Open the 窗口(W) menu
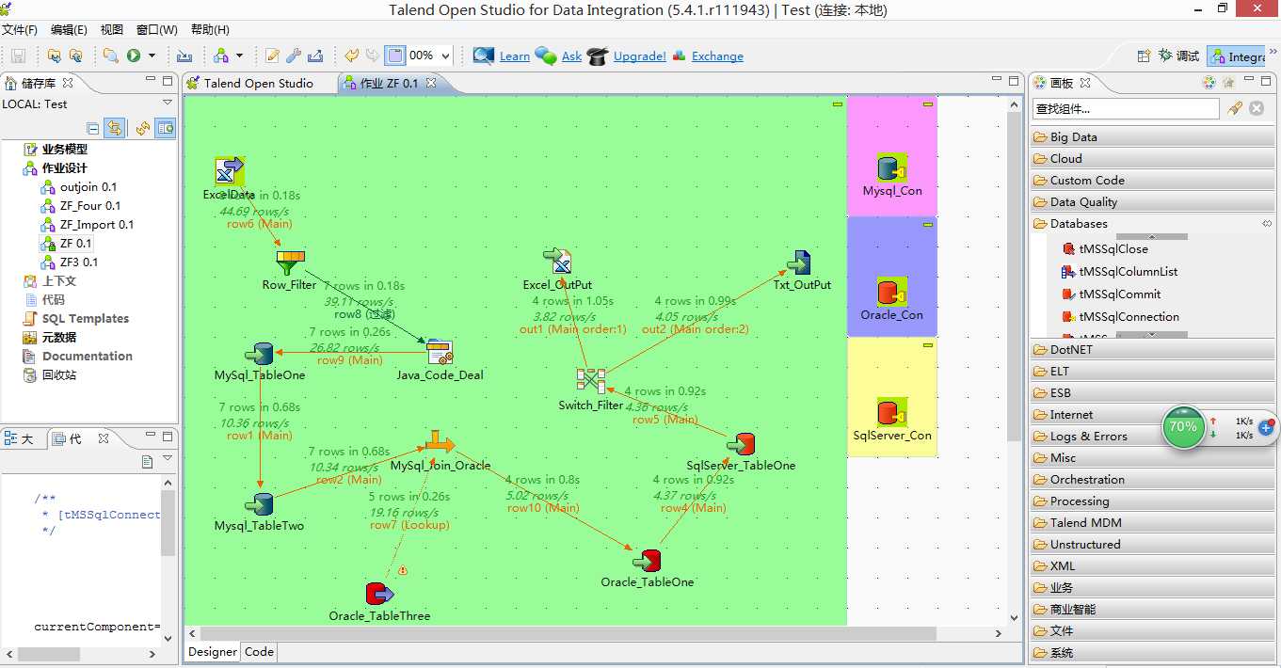 click(x=157, y=29)
